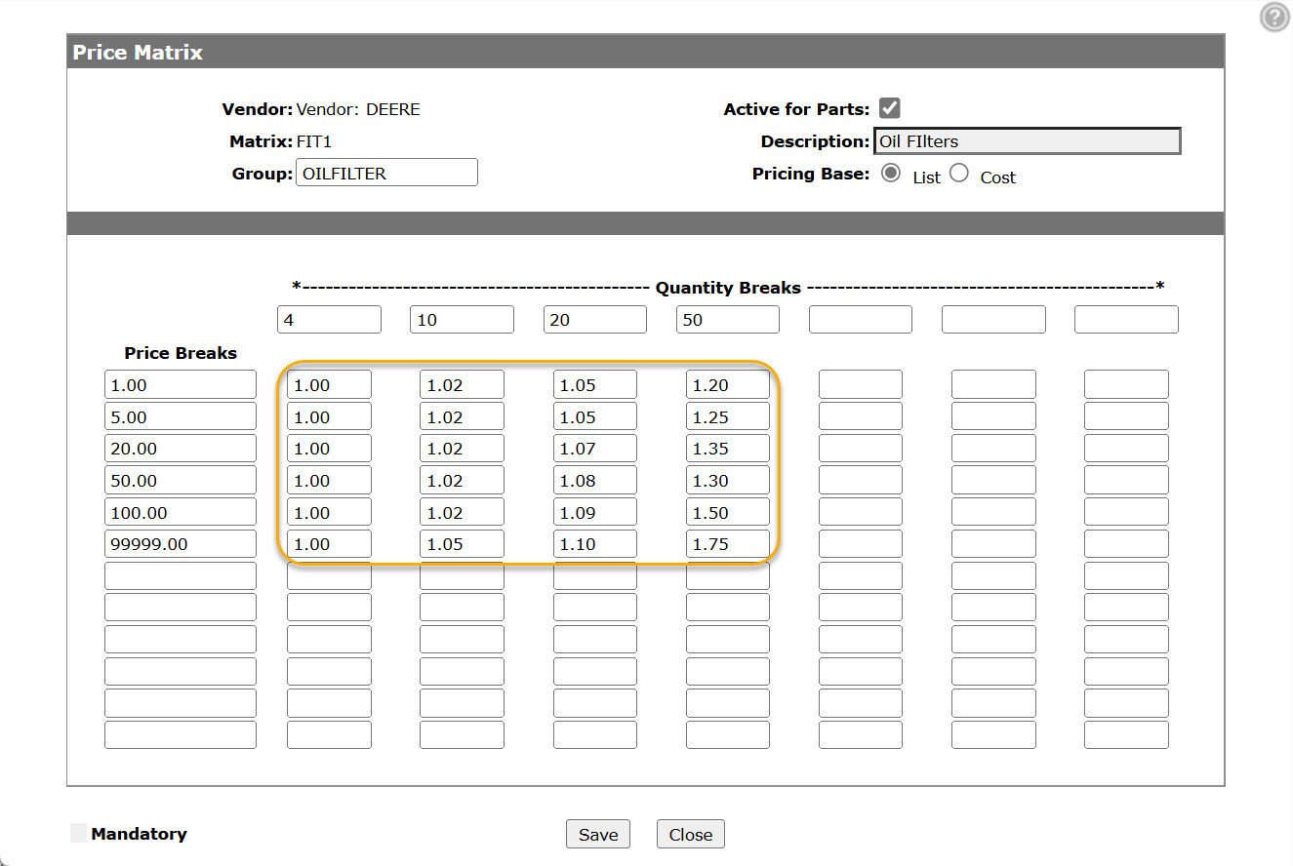Click the 1.07 multiplier in row 20.00
The height and width of the screenshot is (866, 1293).
pyautogui.click(x=595, y=449)
